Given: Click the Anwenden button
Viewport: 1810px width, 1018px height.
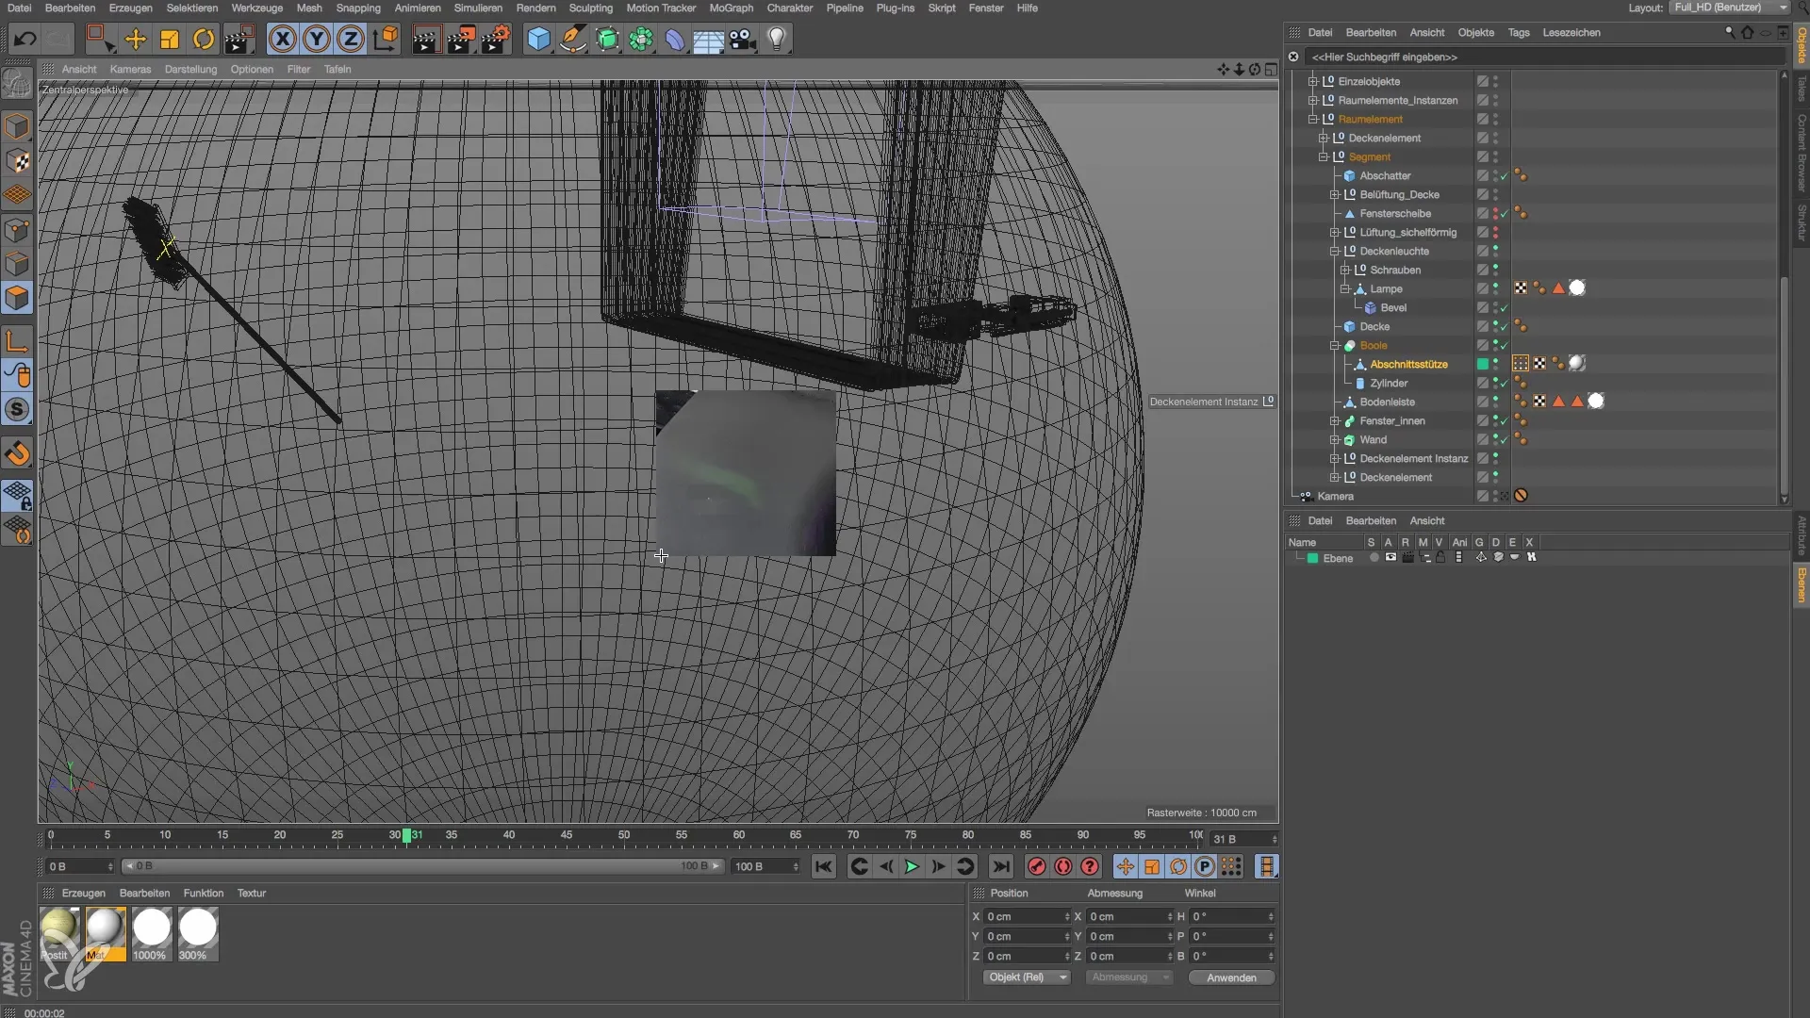Looking at the screenshot, I should [1231, 977].
